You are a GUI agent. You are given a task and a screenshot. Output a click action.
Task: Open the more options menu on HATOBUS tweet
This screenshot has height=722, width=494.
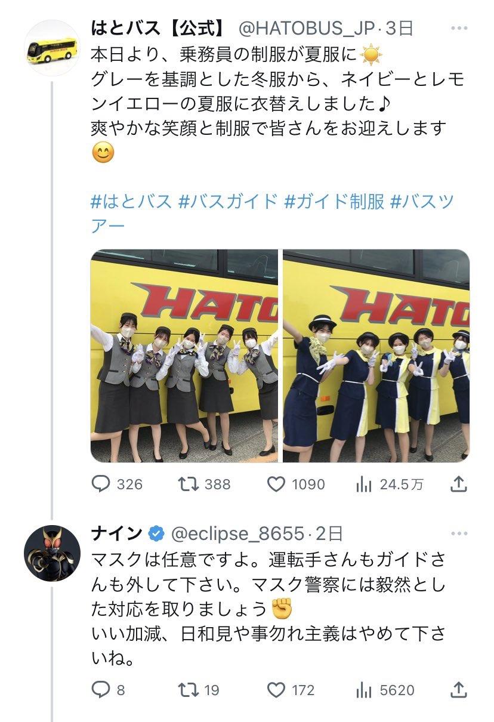point(459,27)
